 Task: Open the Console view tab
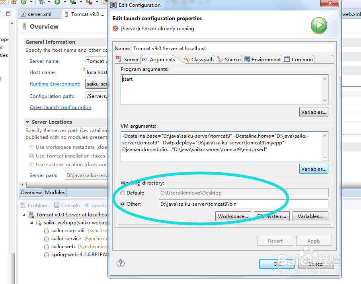67,205
